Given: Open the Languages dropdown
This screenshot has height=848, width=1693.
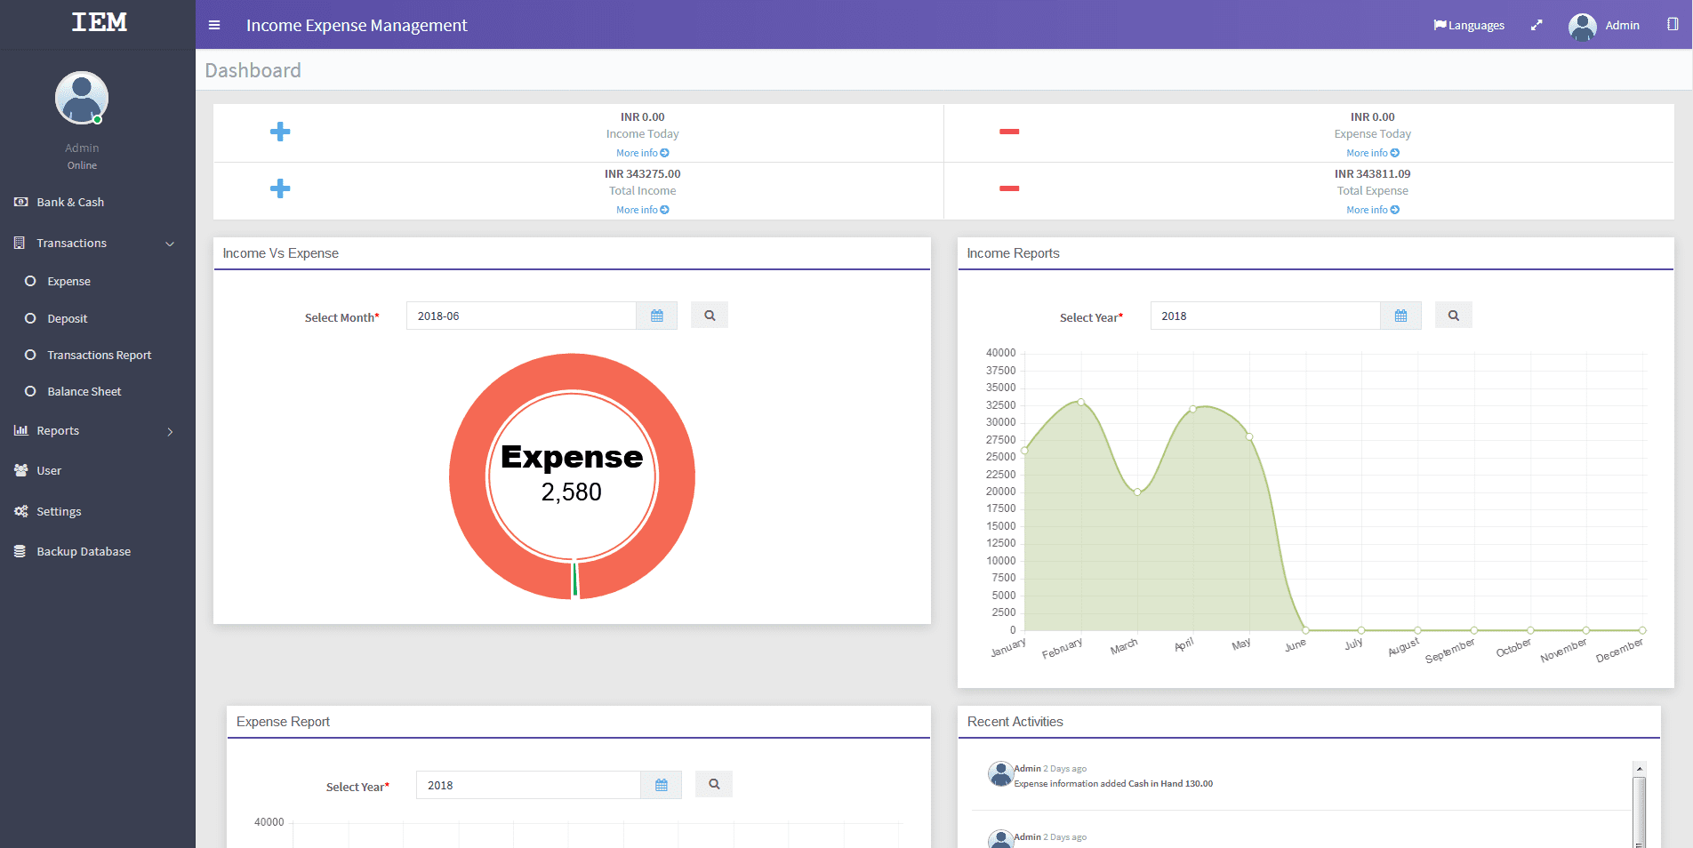Looking at the screenshot, I should (1469, 25).
